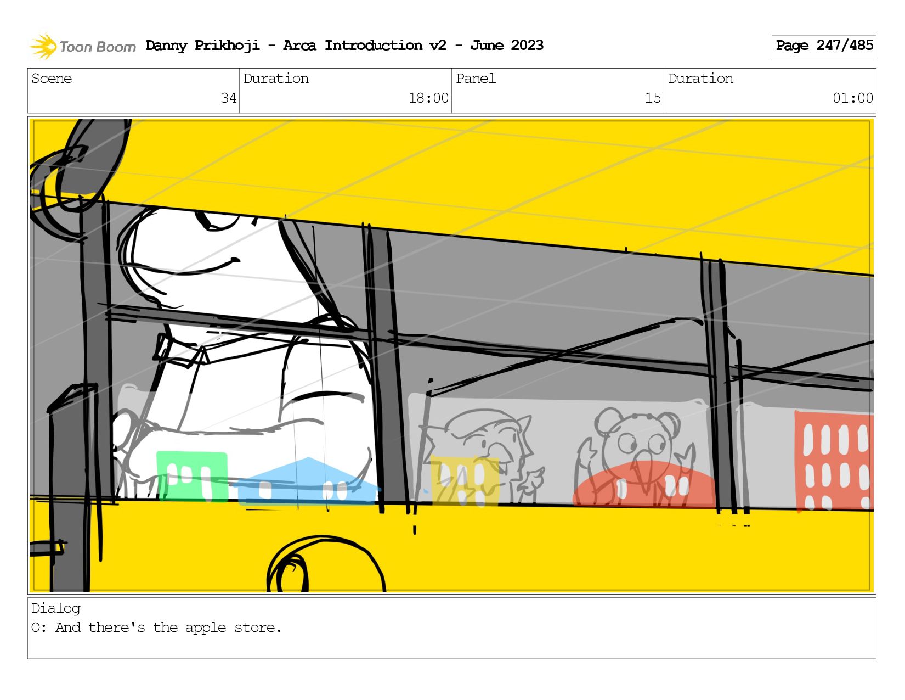Click the 'Dialog' label
905x700 pixels.
pos(55,608)
